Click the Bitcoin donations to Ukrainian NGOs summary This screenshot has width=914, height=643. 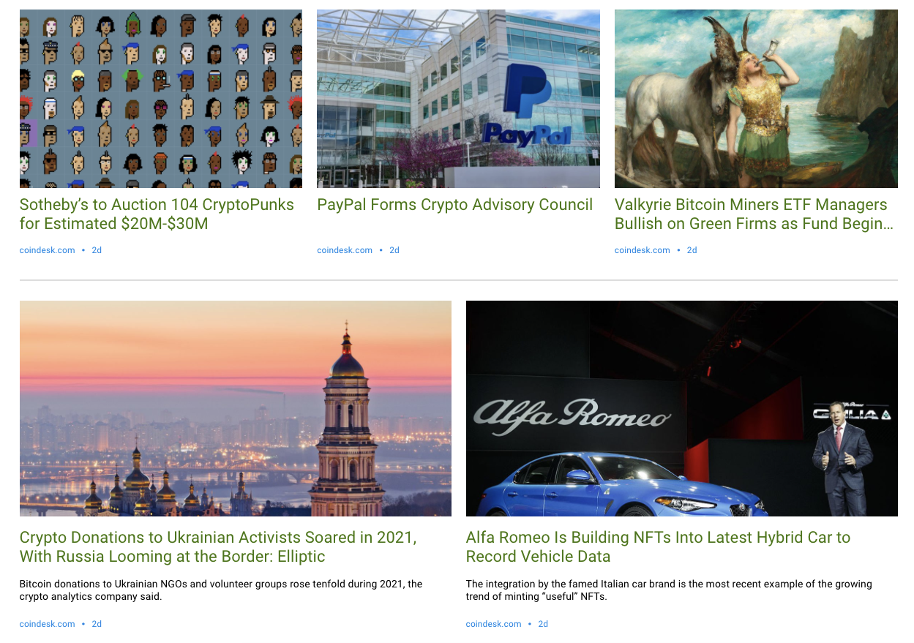(221, 590)
